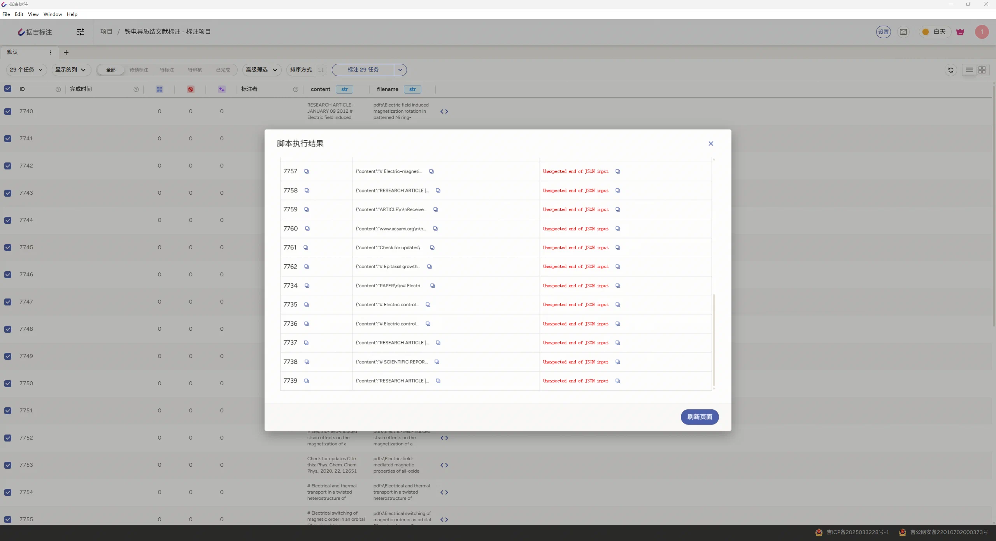Expand the 29个任务 dropdown

26,70
